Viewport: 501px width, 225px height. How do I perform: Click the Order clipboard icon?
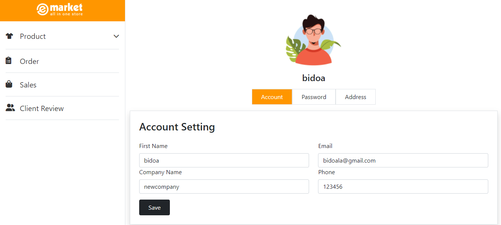[9, 61]
